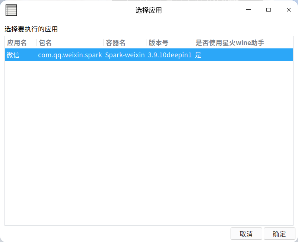Select the com.qq.weixin.spark package cell

(x=70, y=55)
